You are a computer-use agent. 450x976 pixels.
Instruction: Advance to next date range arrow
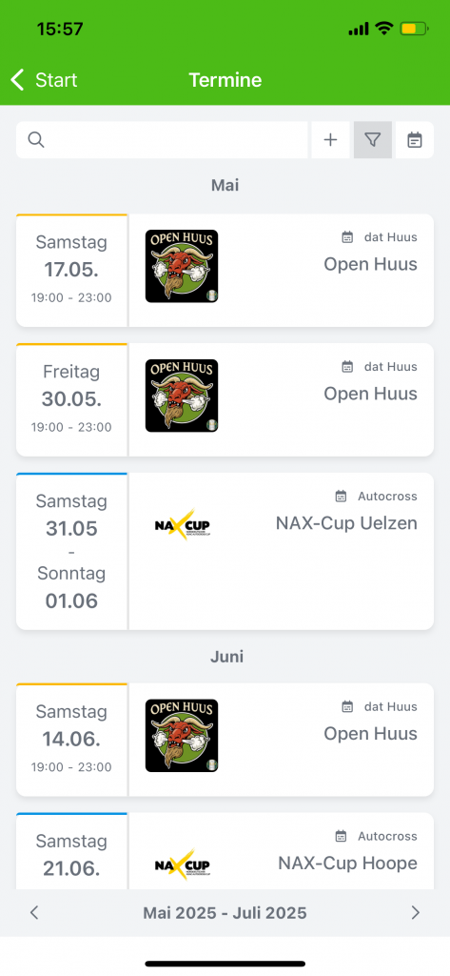(416, 912)
